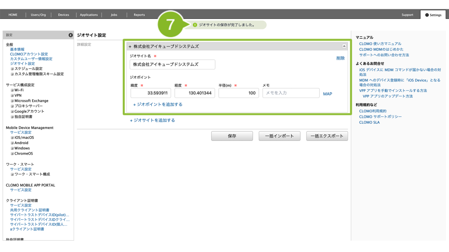Click the 保存 button
Screen dimensions: 449x252
[x=232, y=136]
